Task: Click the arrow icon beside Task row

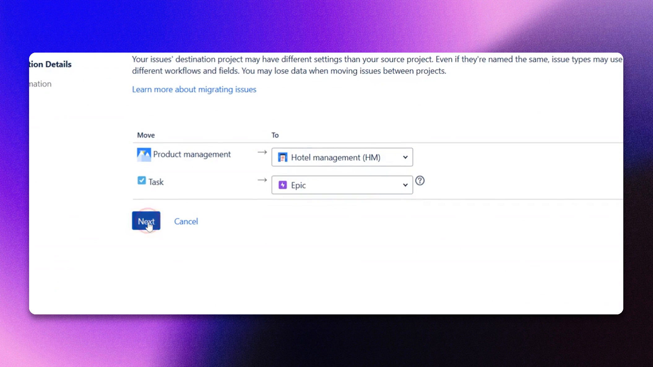Action: tap(262, 180)
